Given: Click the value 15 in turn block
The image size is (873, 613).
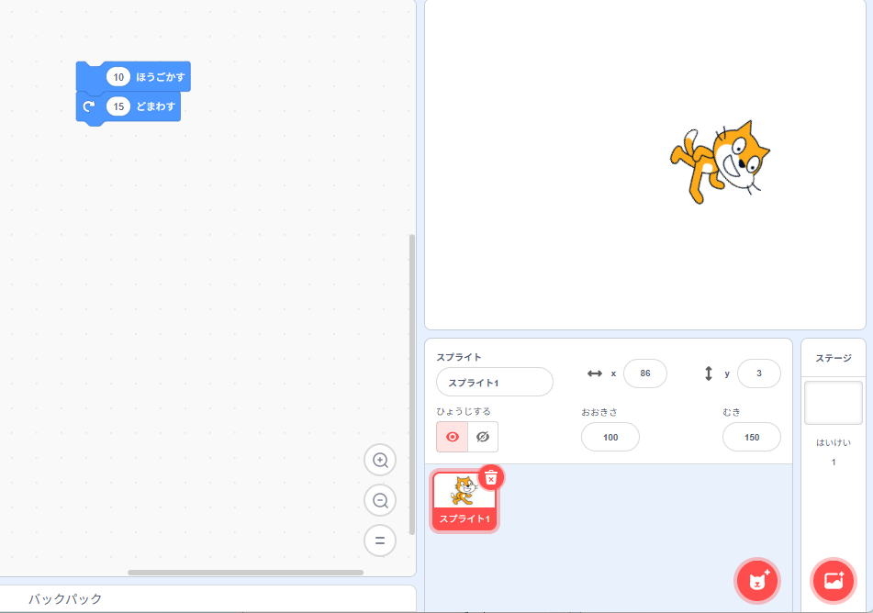Looking at the screenshot, I should coord(118,106).
